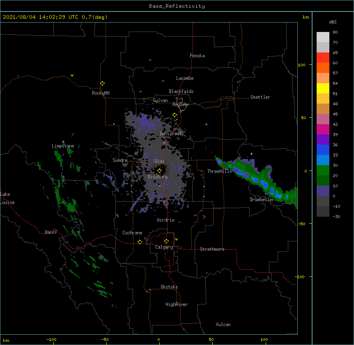The image size is (354, 345).
Task: Click the Ponoka city label
Action: tap(197, 56)
